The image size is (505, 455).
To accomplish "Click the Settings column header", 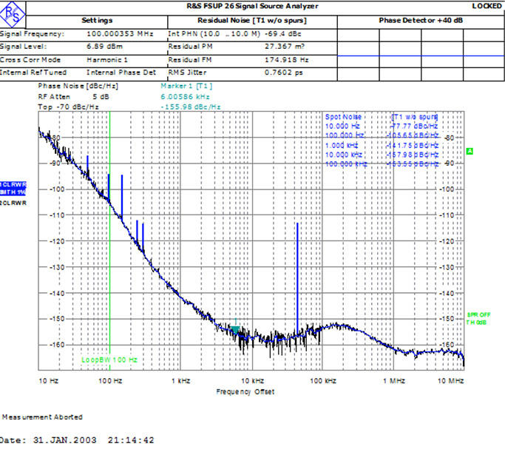I will click(97, 20).
